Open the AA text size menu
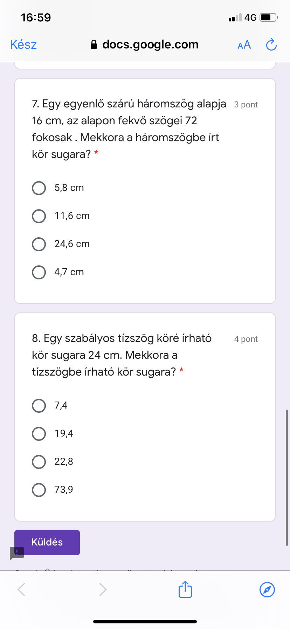290x629 pixels. pyautogui.click(x=244, y=45)
